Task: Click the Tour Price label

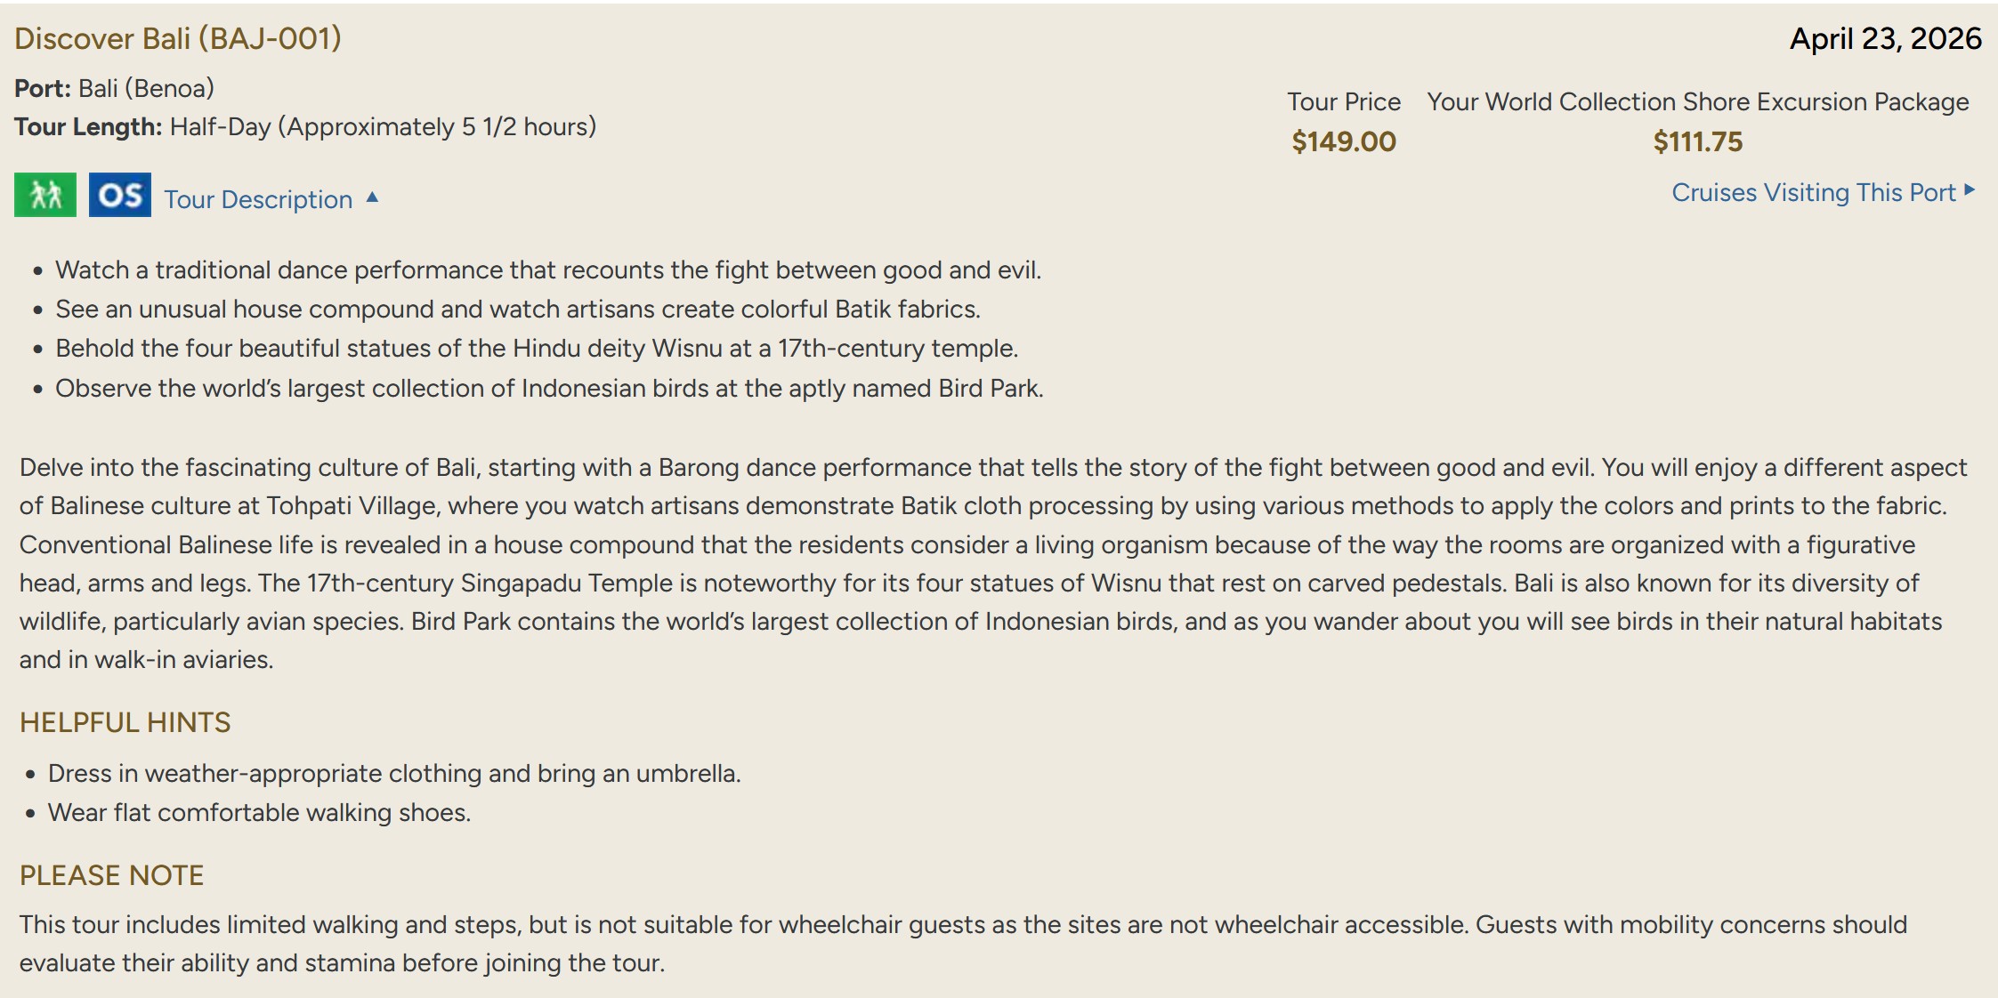Action: coord(1343,101)
